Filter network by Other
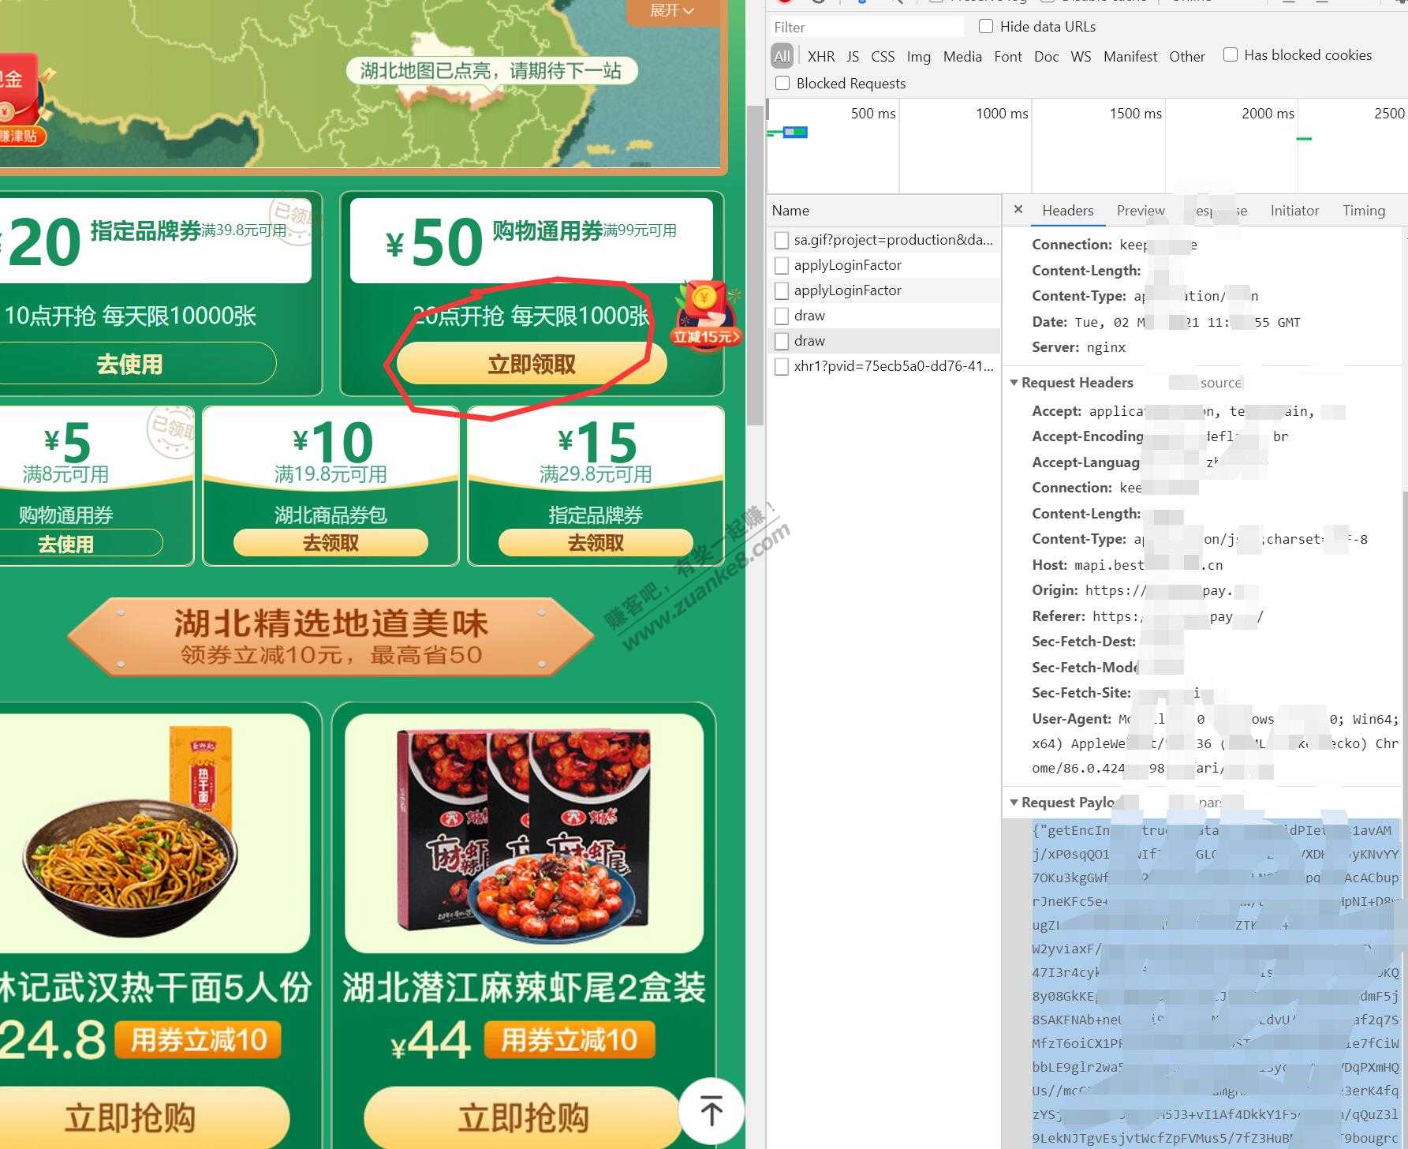This screenshot has width=1408, height=1149. pyautogui.click(x=1187, y=56)
